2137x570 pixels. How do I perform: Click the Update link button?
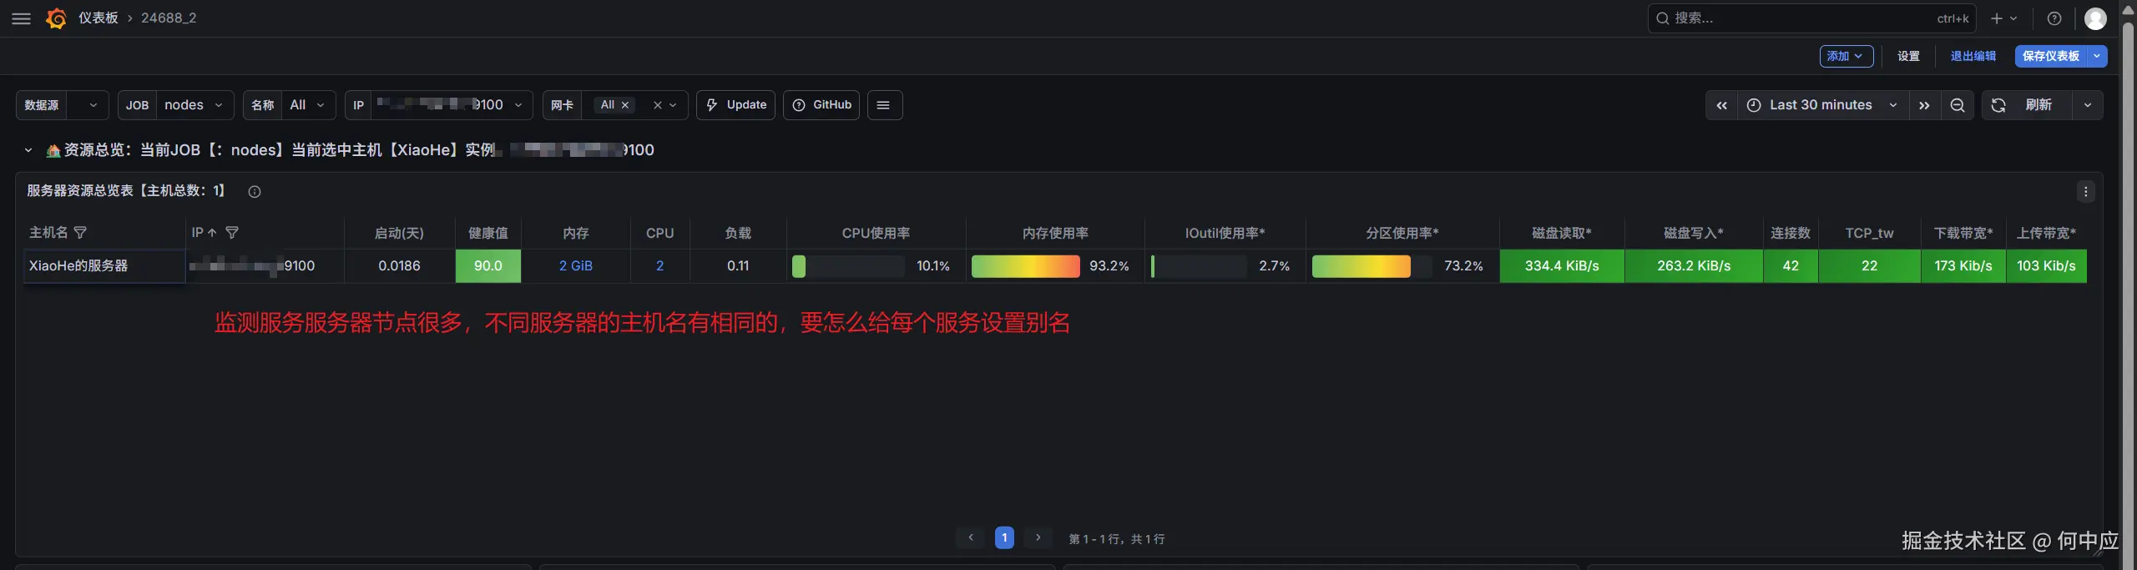pos(735,105)
